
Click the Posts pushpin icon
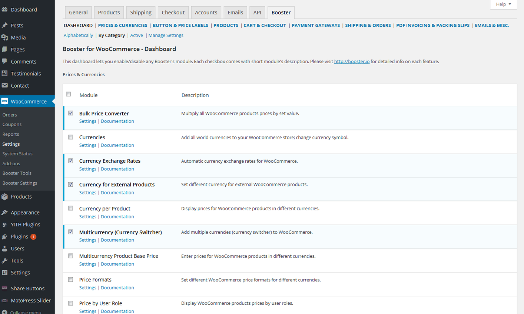[4, 26]
